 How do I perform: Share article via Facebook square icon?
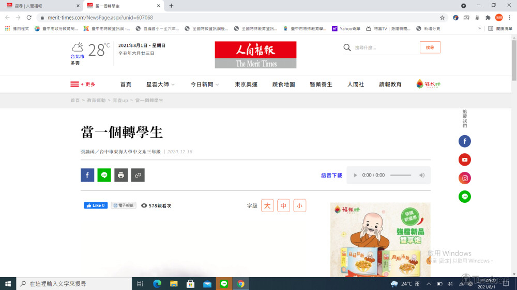pos(87,175)
